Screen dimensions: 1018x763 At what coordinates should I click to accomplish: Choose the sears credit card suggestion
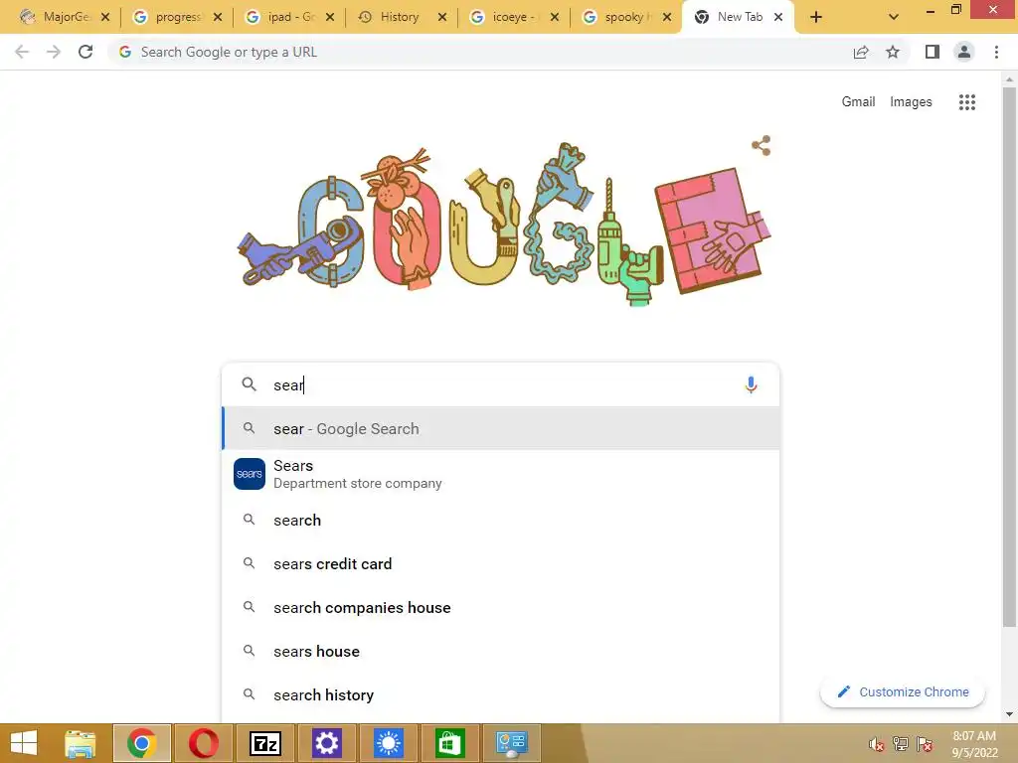click(501, 564)
